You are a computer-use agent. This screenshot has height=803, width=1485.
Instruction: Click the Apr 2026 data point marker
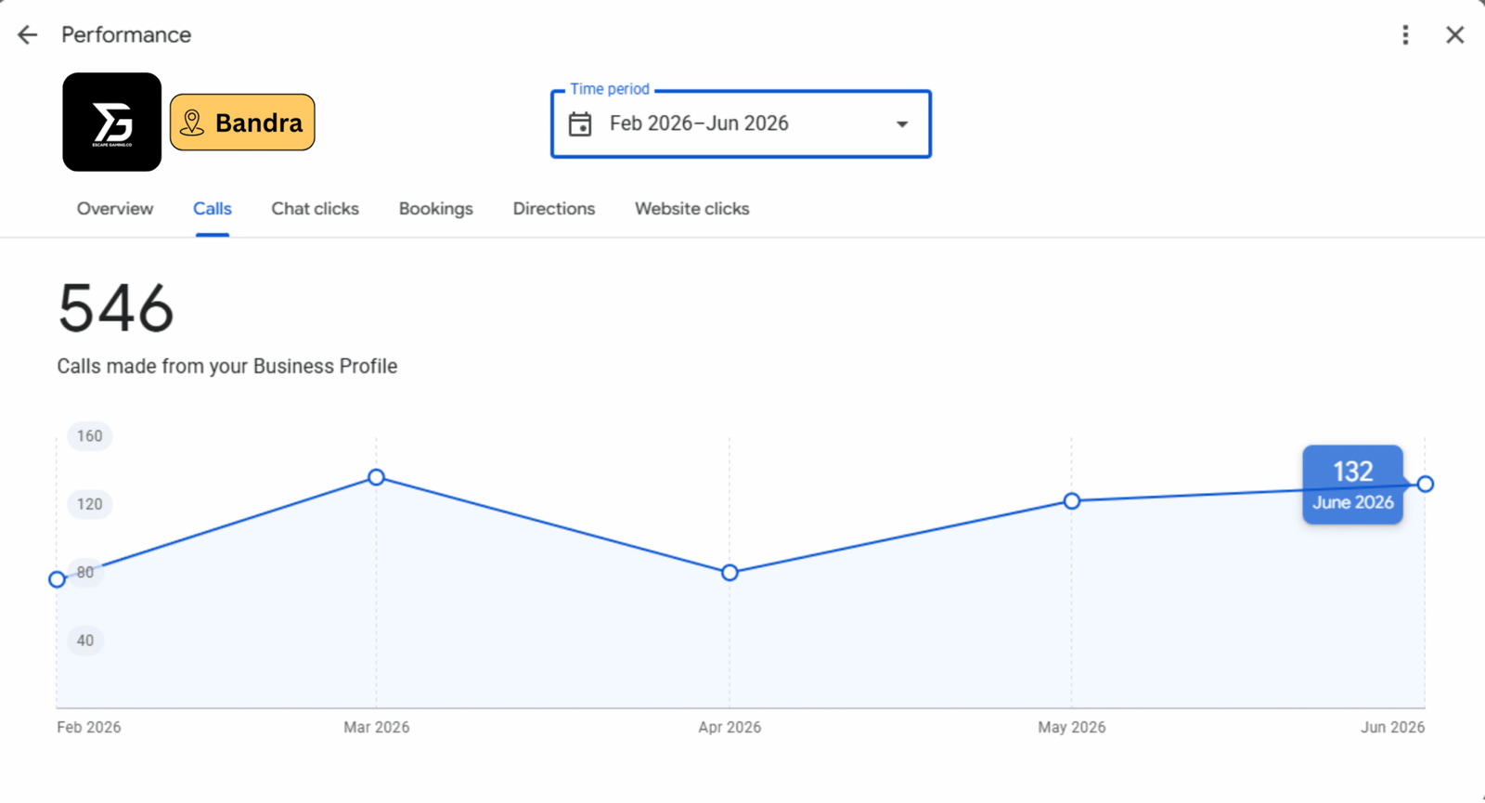coord(730,573)
